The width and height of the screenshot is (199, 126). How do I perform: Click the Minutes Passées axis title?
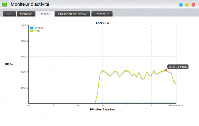[102, 109]
